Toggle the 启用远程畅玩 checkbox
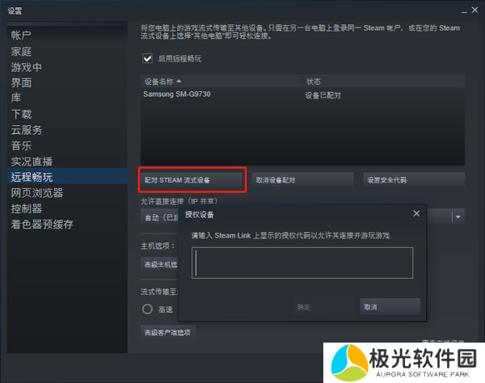Image resolution: width=485 pixels, height=383 pixels. 147,59
